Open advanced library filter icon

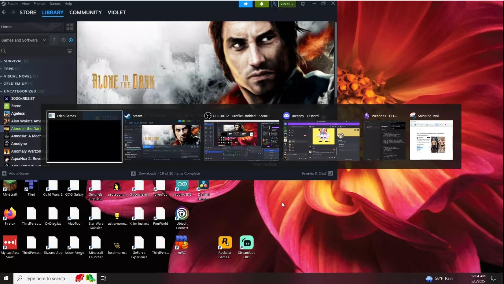pos(70,51)
